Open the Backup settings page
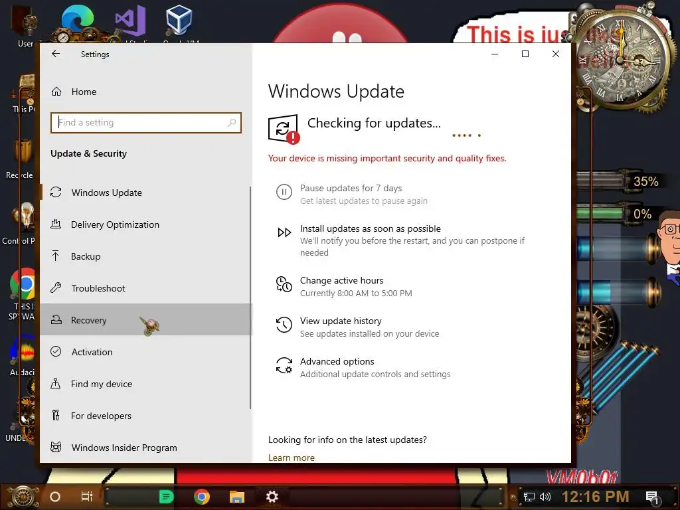Screen dimensions: 680x510 pyautogui.click(x=145, y=256)
